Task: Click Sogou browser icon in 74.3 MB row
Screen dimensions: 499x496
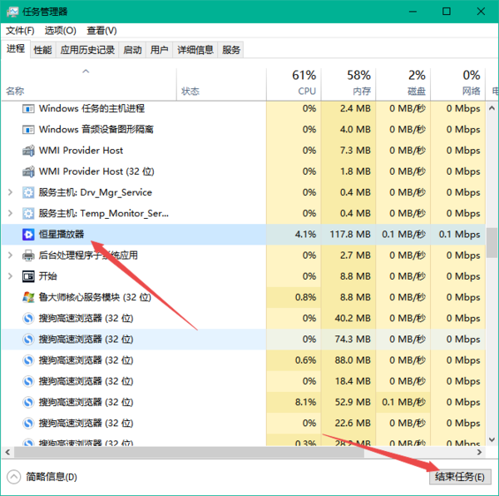Action: 28,340
